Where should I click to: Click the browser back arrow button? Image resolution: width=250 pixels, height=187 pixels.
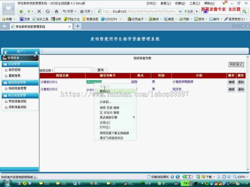point(21,11)
